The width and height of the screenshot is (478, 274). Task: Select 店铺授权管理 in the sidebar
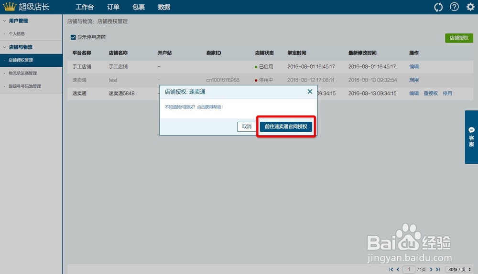[31, 60]
